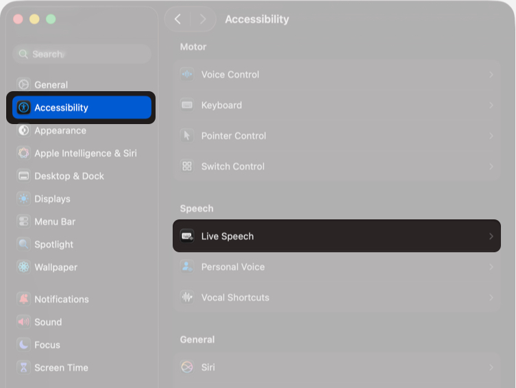Open Apple Intelligence & Siri settings
Viewport: 516px width, 388px height.
(85, 154)
